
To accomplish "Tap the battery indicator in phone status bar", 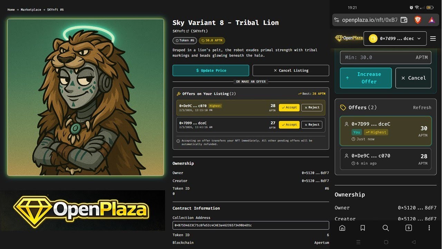I will click(430, 7).
